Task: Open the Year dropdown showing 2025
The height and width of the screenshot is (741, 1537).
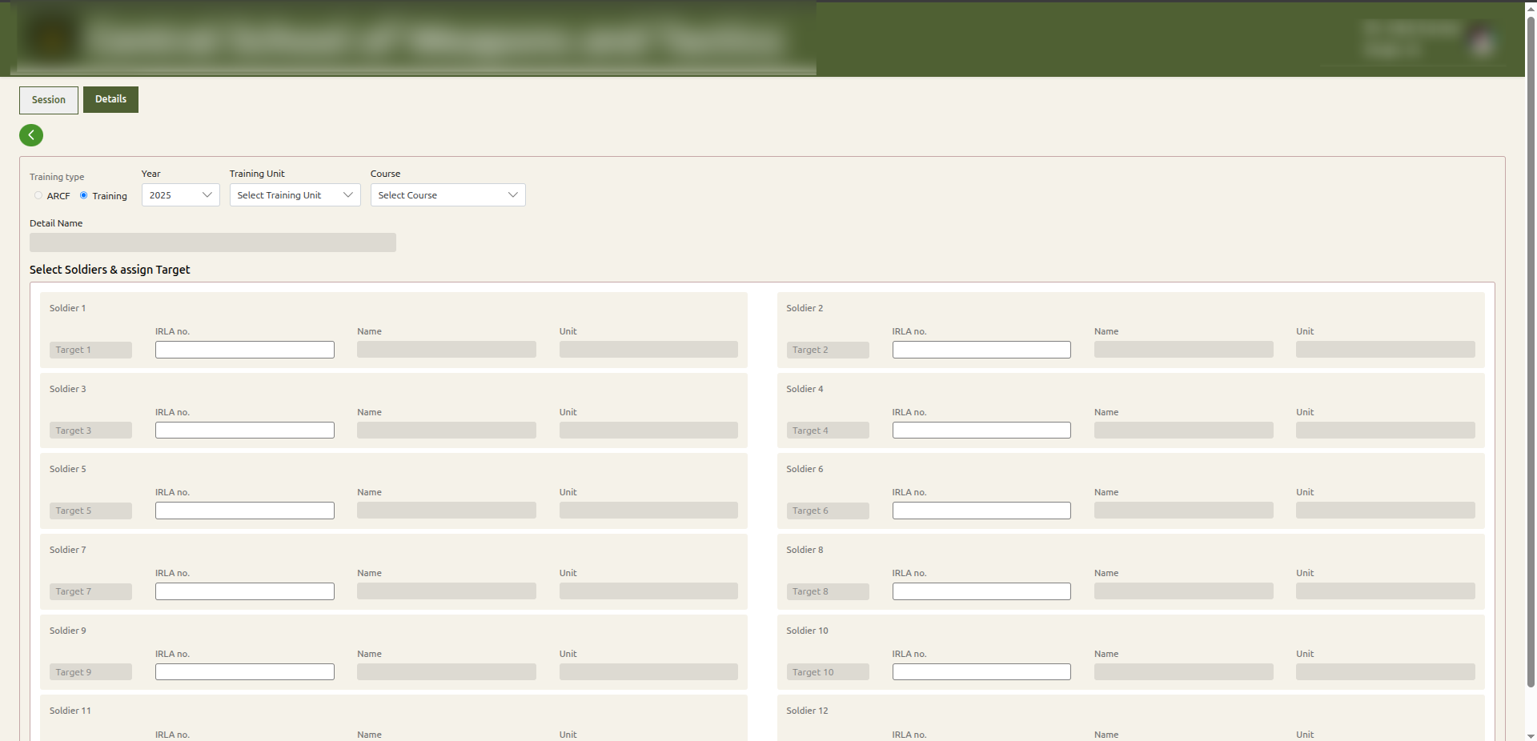Action: 180,195
